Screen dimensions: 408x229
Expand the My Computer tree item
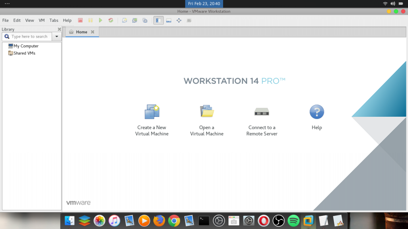pos(25,46)
